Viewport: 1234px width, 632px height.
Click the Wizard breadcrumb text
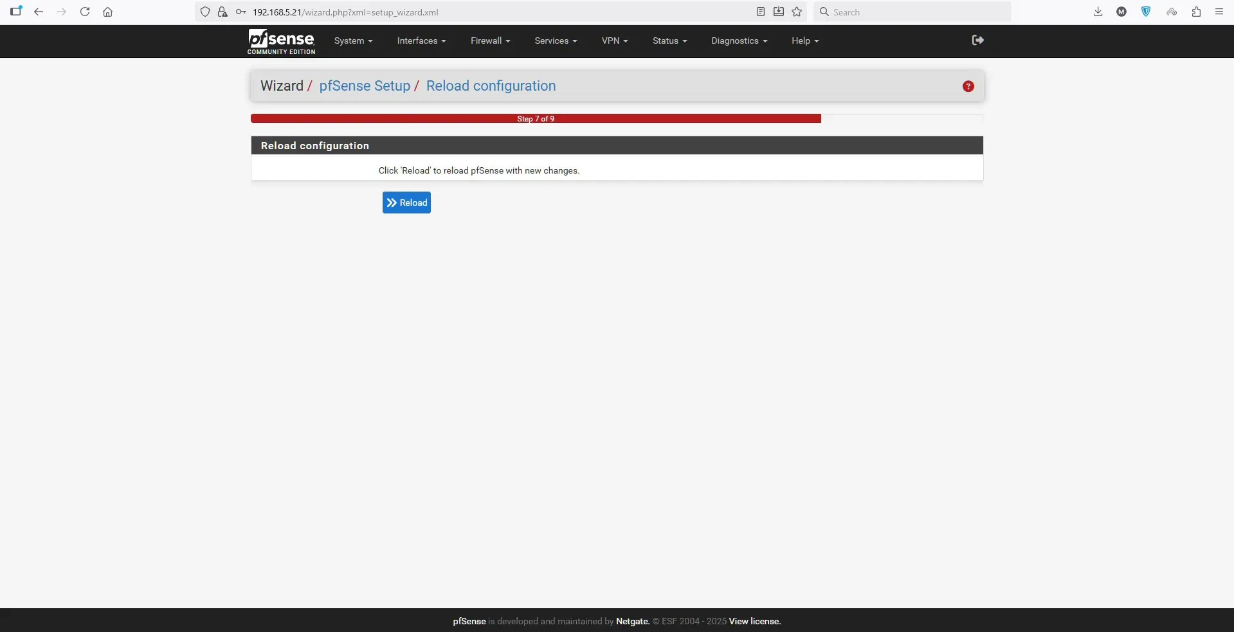(x=282, y=86)
